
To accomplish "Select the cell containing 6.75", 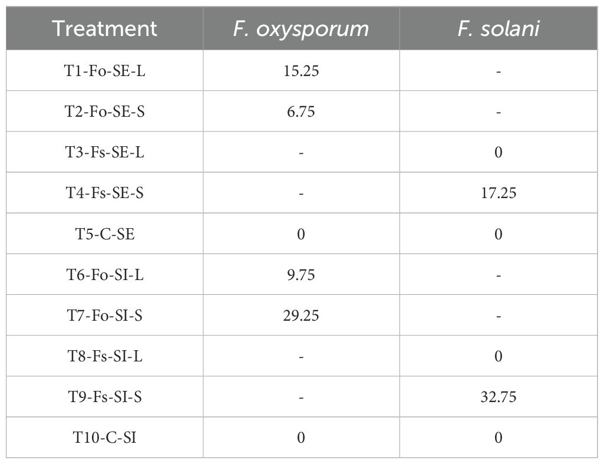I will [x=301, y=111].
